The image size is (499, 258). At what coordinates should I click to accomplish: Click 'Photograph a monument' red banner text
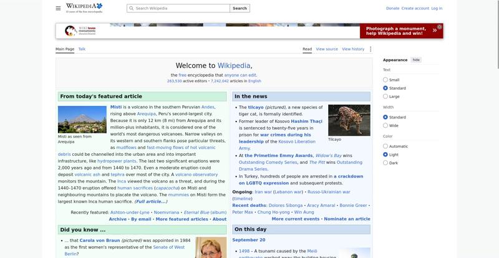click(x=395, y=31)
